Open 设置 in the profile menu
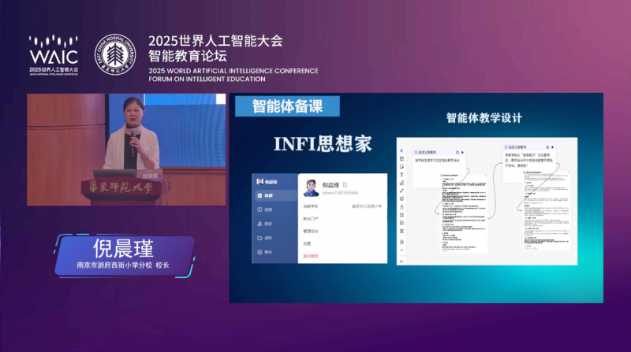 pos(307,243)
